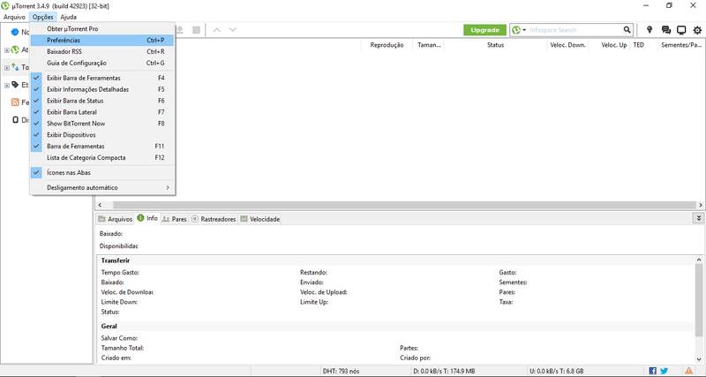Open the Arquivo menu
The image size is (706, 377).
click(x=14, y=17)
